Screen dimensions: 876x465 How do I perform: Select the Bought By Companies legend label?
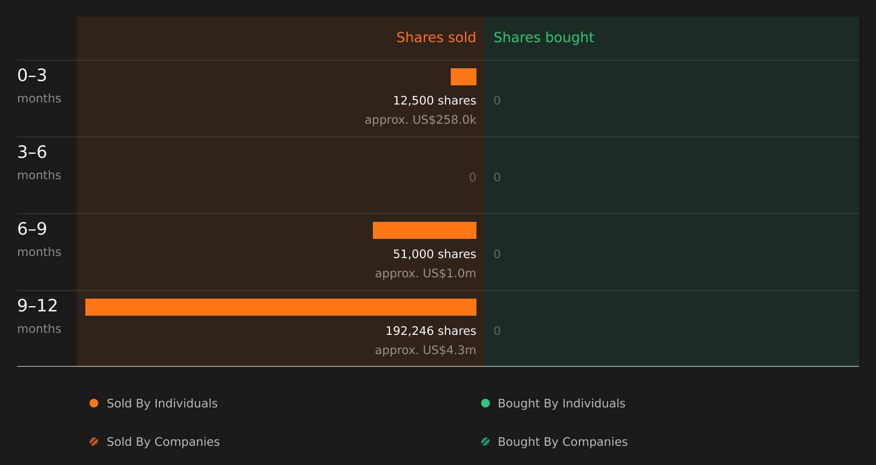[x=562, y=442]
